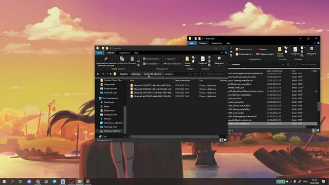Open Файл tab in materials window
This screenshot has width=329, height=185.
(x=192, y=43)
